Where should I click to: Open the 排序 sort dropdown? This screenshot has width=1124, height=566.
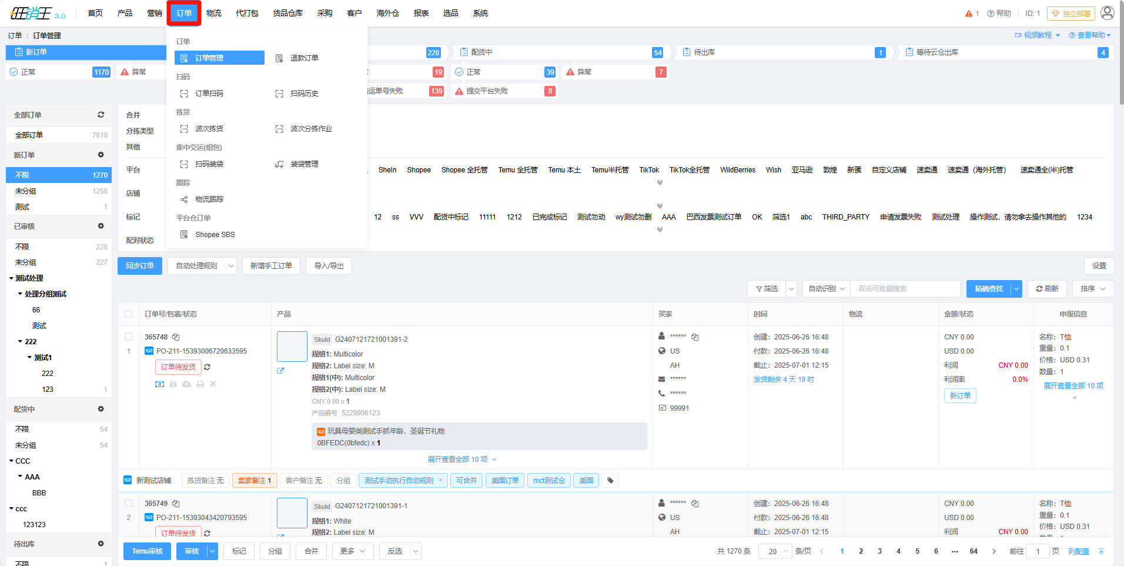click(1093, 289)
